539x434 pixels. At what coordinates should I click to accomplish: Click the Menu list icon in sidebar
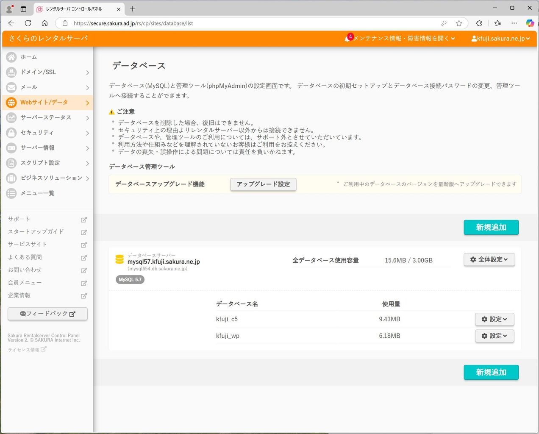tap(11, 193)
